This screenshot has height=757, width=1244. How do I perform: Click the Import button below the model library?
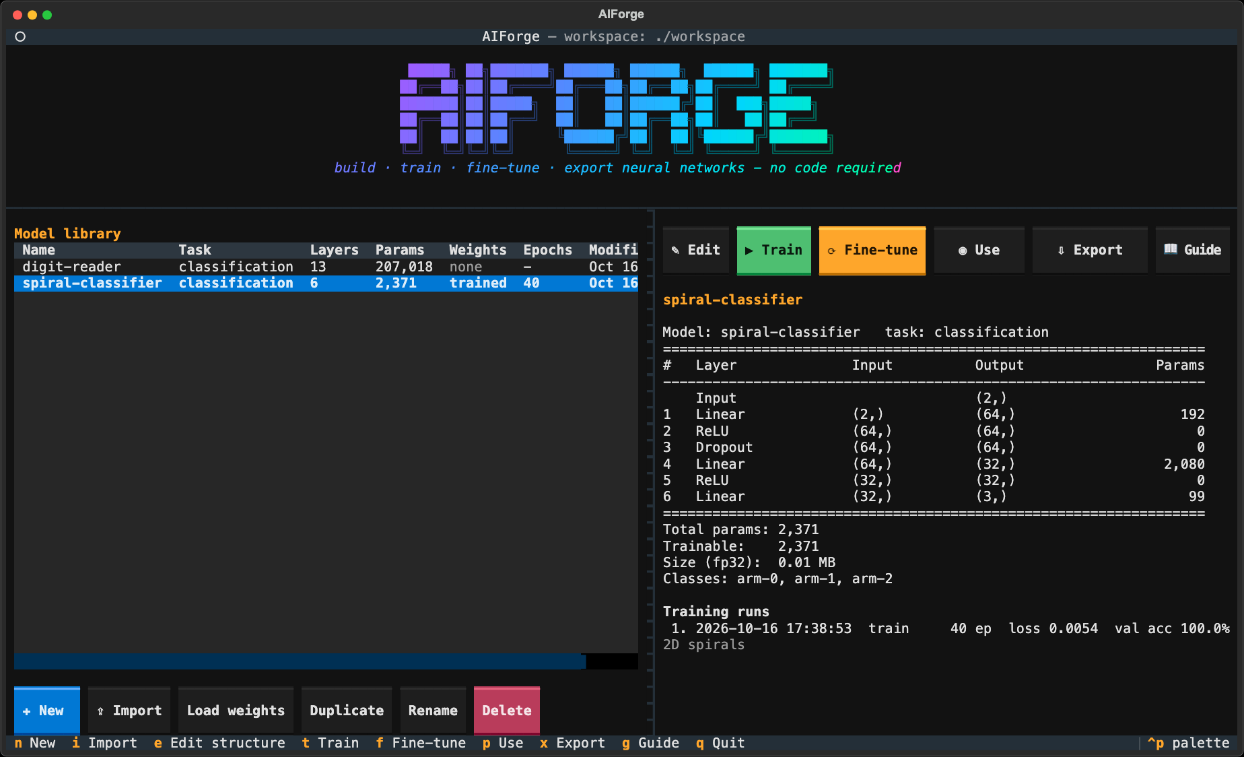click(x=129, y=711)
